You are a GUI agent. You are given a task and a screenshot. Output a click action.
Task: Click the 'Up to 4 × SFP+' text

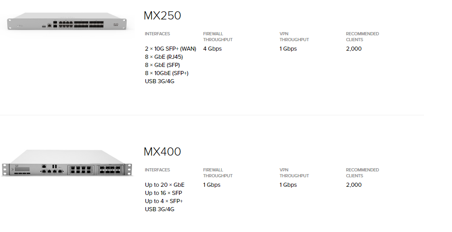164,201
